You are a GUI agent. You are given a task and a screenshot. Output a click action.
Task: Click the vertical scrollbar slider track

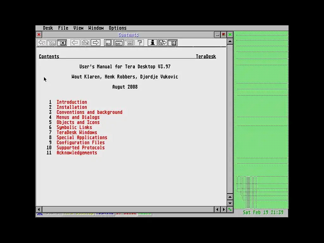pyautogui.click(x=230, y=119)
